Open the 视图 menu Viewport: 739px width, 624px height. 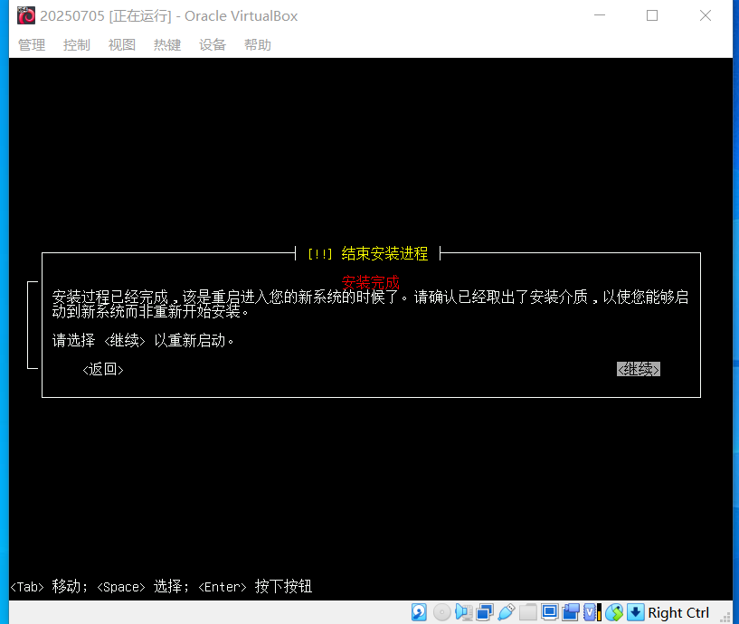[121, 44]
